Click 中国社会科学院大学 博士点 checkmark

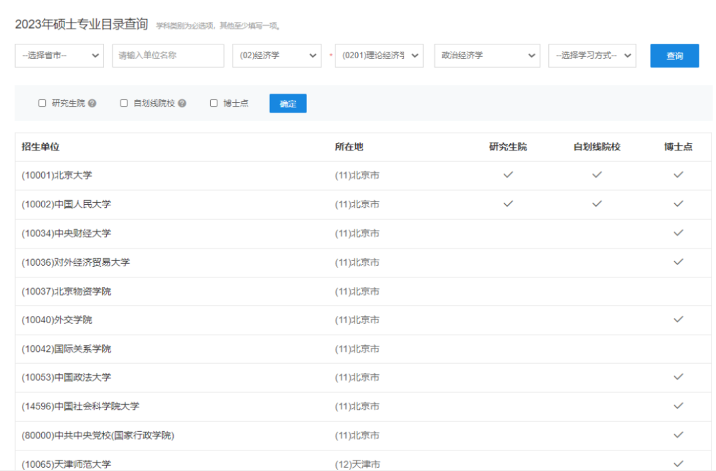(679, 405)
